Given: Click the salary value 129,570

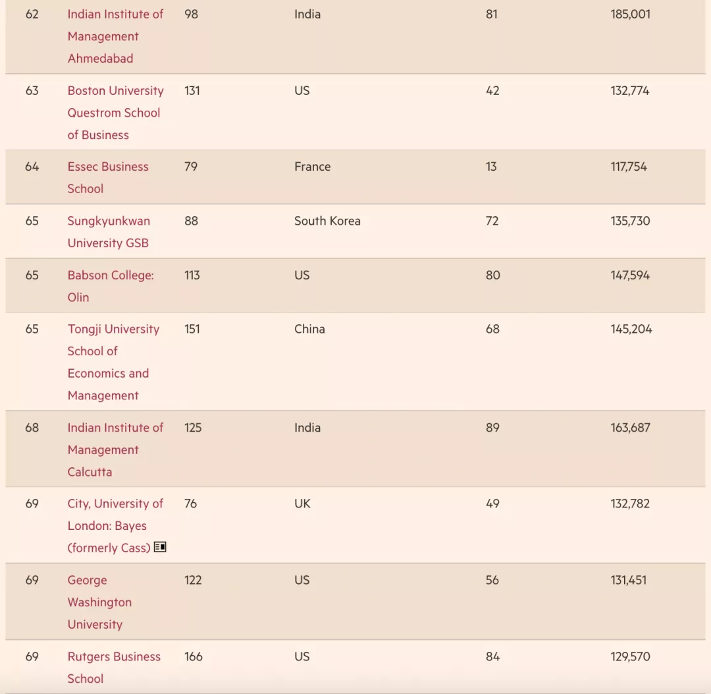Looking at the screenshot, I should pyautogui.click(x=630, y=656).
